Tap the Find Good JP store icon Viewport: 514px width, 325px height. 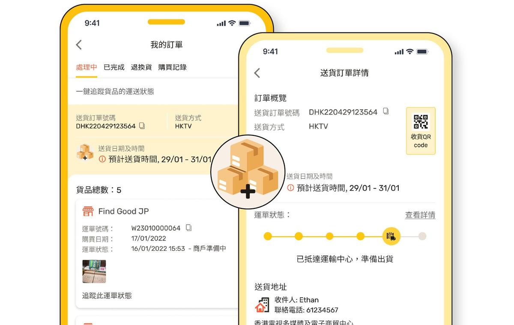click(x=88, y=211)
